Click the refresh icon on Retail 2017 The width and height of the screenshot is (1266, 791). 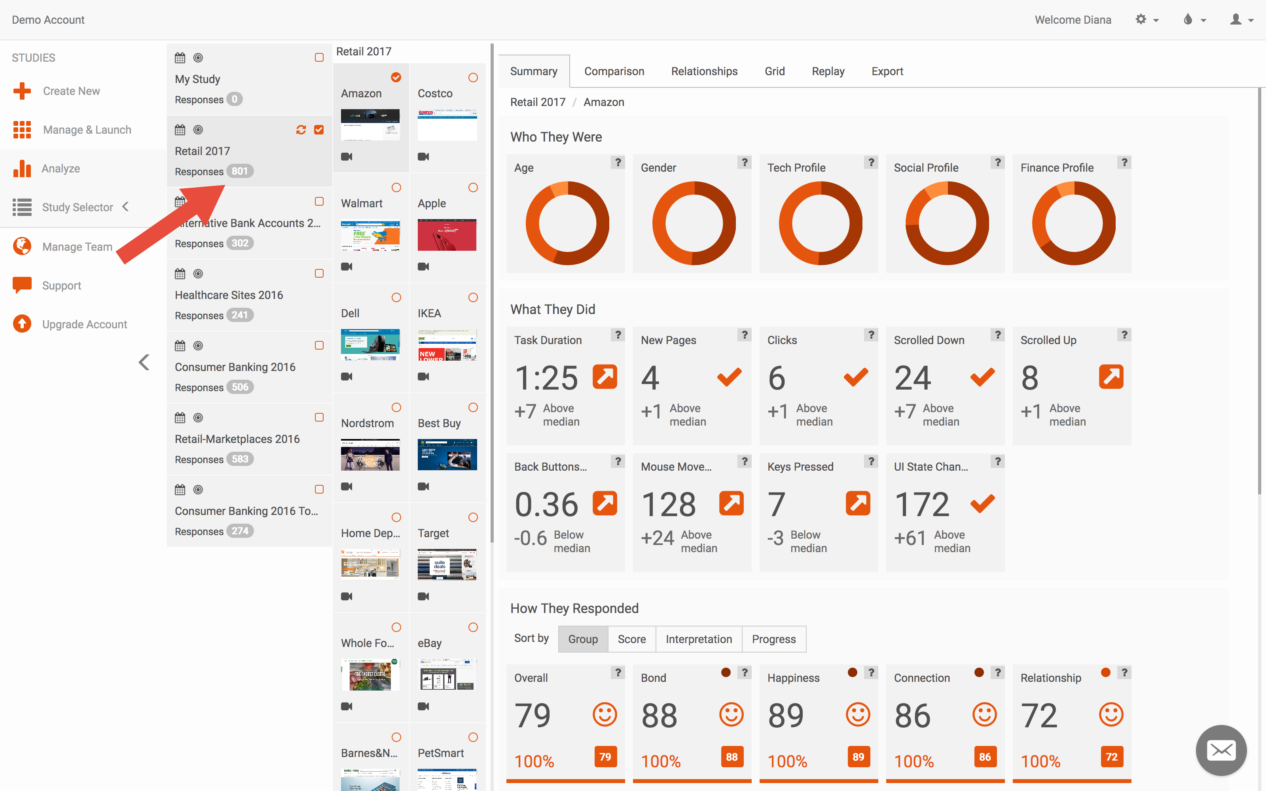pos(301,130)
